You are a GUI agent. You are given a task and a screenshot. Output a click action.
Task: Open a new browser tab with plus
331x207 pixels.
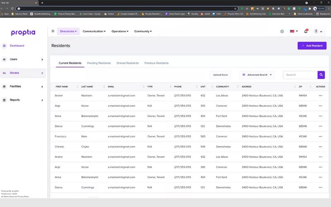[42, 3]
